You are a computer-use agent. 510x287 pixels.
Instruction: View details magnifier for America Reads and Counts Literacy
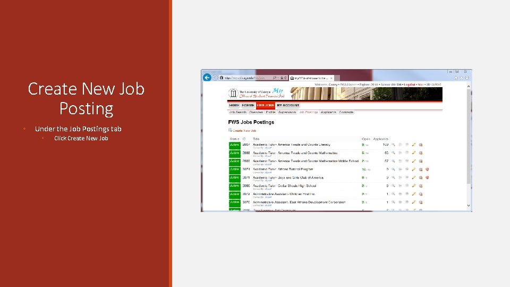pyautogui.click(x=393, y=145)
